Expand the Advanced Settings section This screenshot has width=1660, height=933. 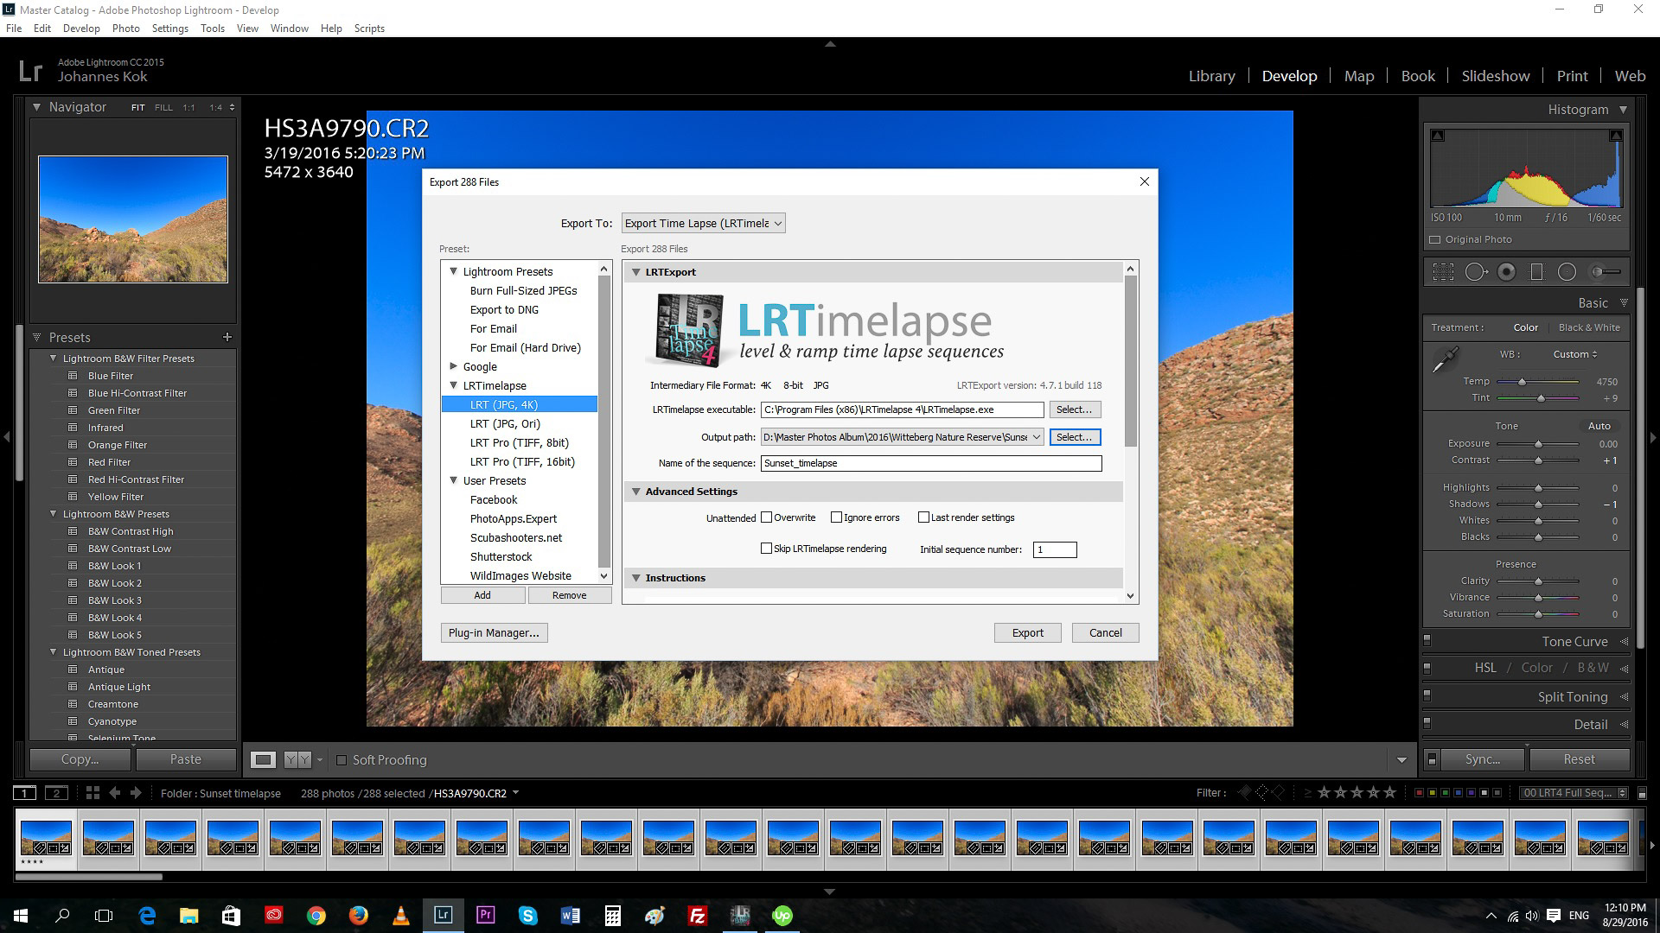(636, 490)
